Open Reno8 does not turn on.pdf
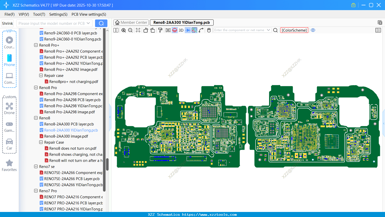The image size is (385, 217). click(73, 148)
